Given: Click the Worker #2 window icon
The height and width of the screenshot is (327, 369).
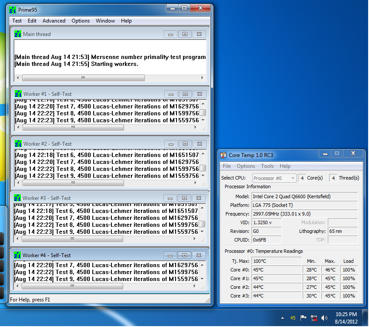Looking at the screenshot, I should coord(18,144).
